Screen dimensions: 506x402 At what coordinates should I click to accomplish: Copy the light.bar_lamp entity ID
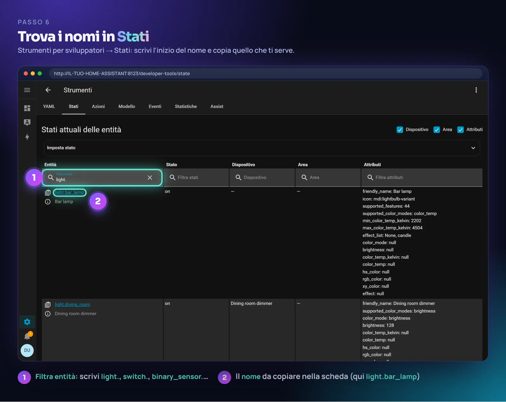click(x=48, y=192)
